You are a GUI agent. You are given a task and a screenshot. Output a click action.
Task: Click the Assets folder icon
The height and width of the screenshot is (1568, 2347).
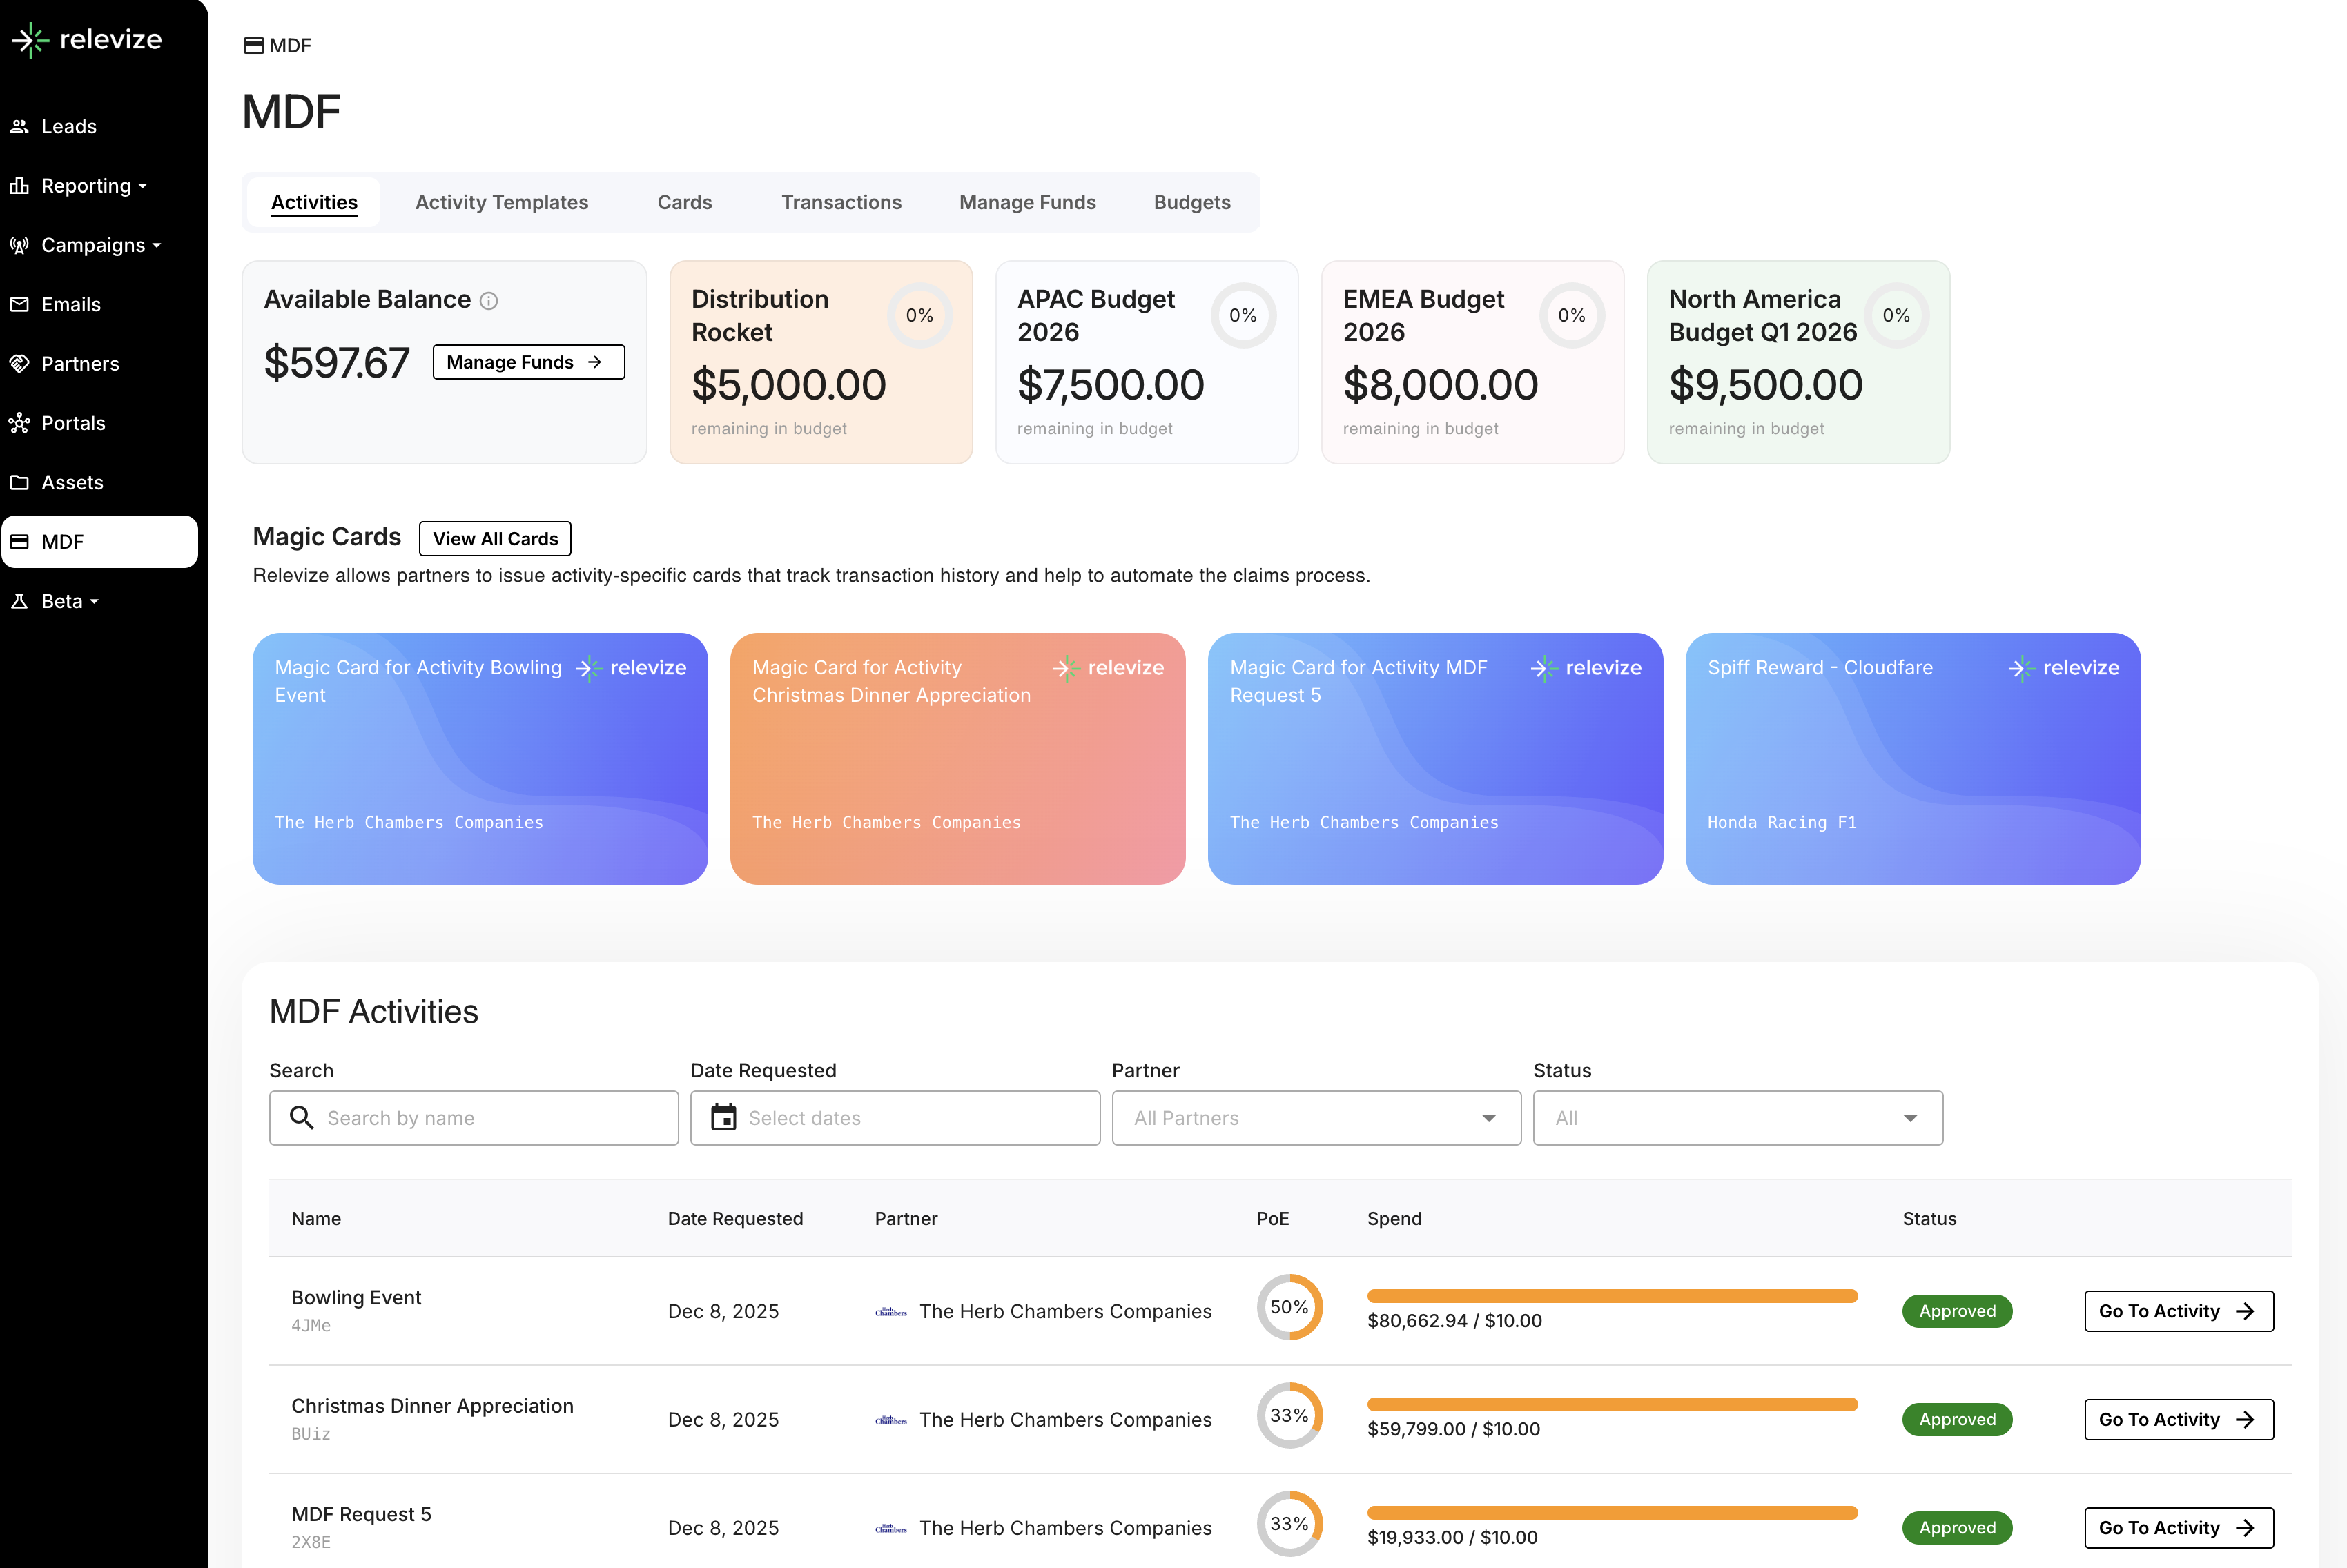pyautogui.click(x=19, y=482)
